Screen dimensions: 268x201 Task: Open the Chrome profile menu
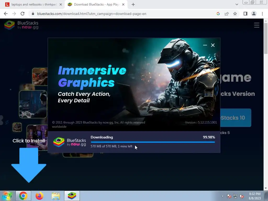(254, 14)
